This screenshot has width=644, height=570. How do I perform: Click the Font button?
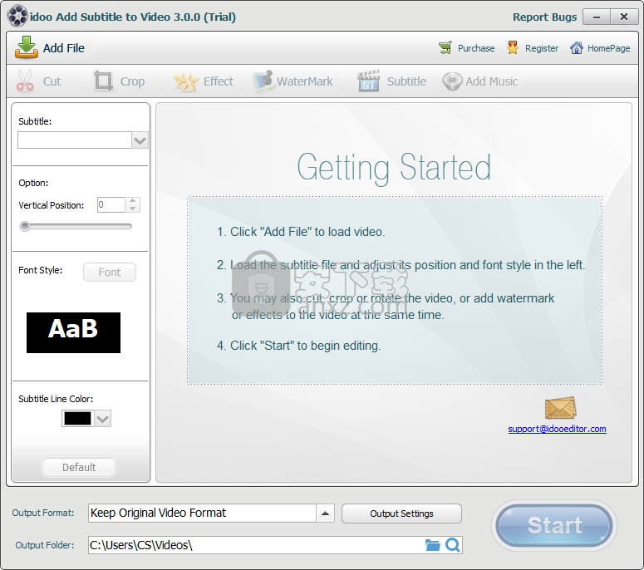tap(109, 272)
